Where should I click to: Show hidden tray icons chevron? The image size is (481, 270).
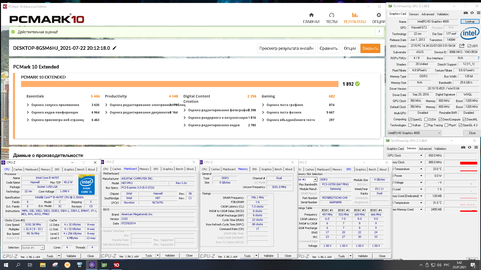tap(421, 265)
